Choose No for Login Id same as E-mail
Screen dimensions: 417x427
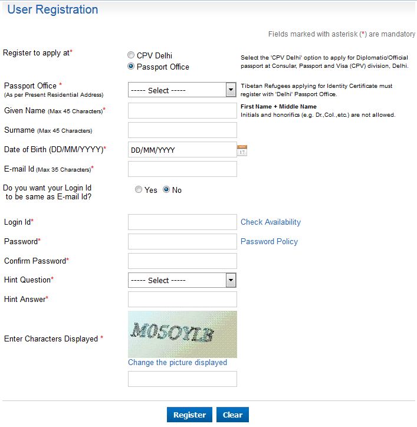(x=166, y=190)
